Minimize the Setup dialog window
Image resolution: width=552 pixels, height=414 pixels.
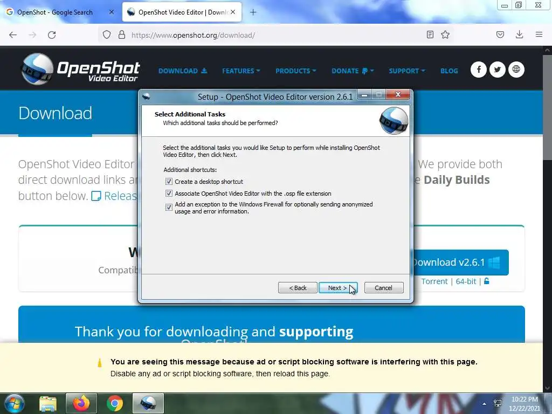(x=365, y=95)
